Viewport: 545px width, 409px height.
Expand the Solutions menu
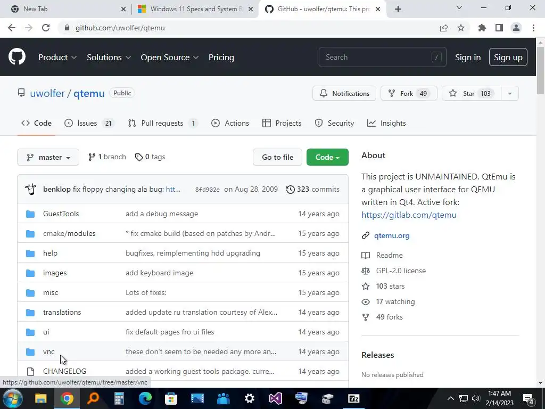(x=109, y=58)
